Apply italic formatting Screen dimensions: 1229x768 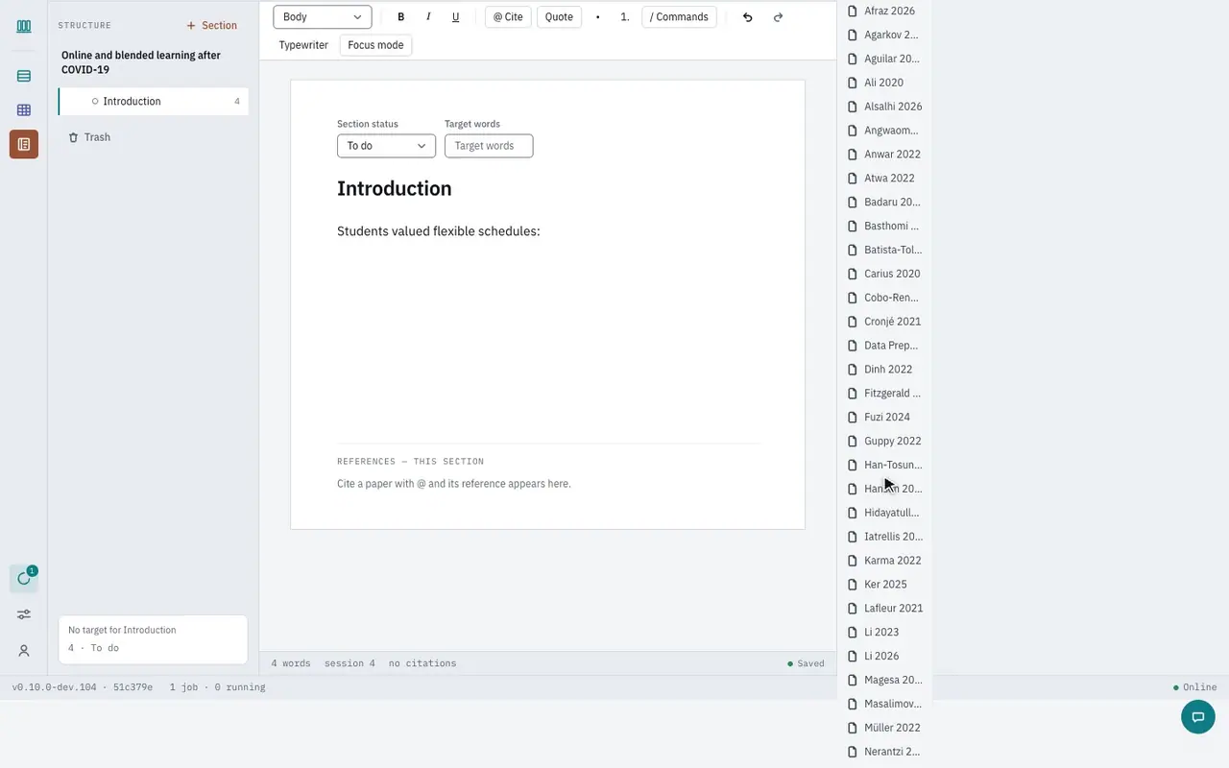pos(428,17)
